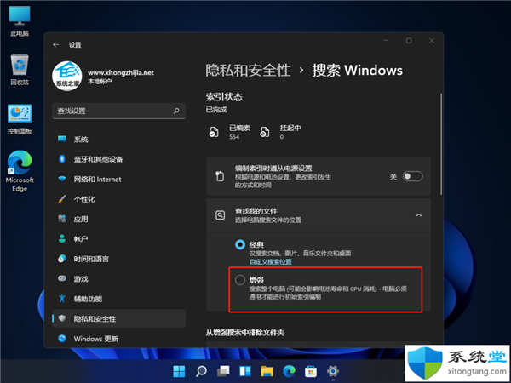The image size is (511, 383).
Task: Open 回收站 desktop icon
Action: click(x=20, y=70)
